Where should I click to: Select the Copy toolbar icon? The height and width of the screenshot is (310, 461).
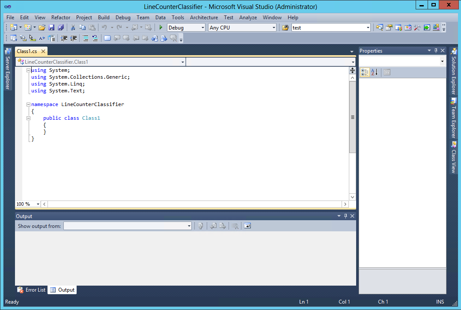pos(81,27)
